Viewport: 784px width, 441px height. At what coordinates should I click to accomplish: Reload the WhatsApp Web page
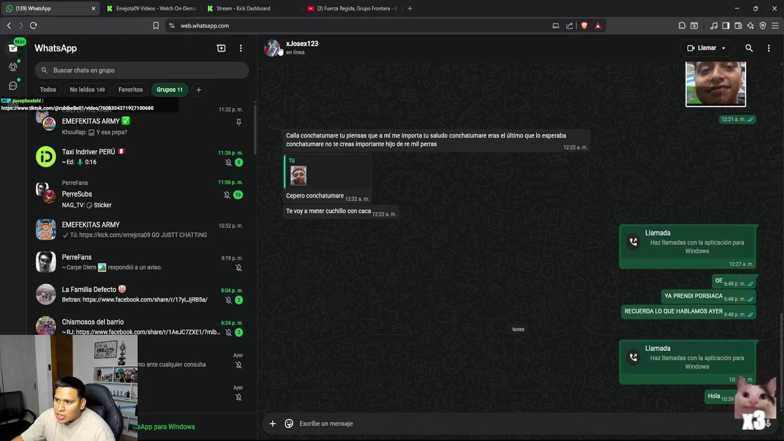(33, 26)
